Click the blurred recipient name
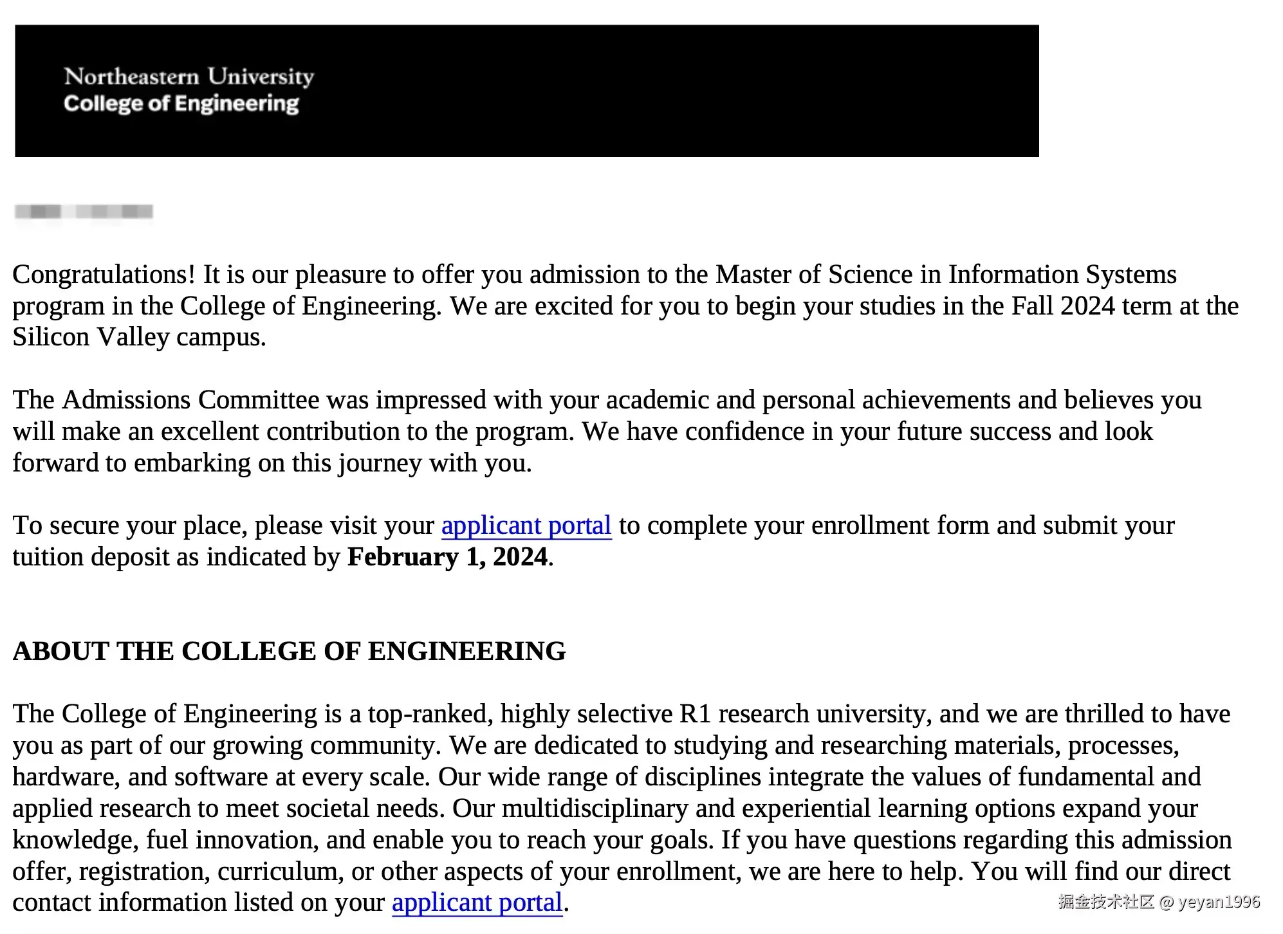Image resolution: width=1283 pixels, height=934 pixels. (84, 212)
